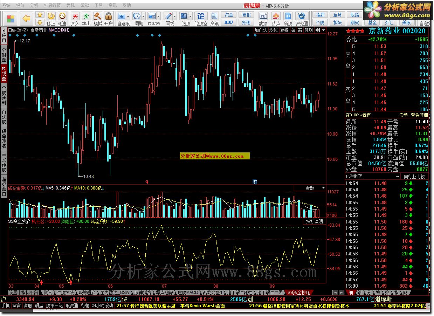Open the 报价 menu
The width and height of the screenshot is (434, 316).
pos(20,6)
